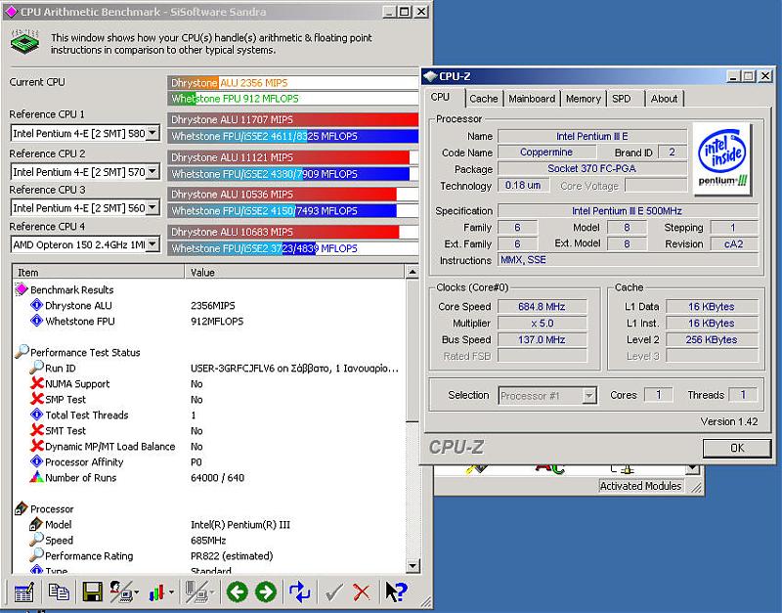Click the Level 2 256 KBytes cache value
782x613 pixels.
click(712, 339)
